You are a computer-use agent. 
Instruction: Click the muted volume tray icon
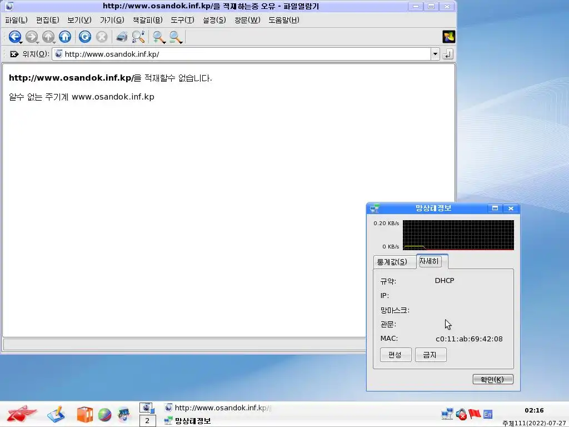pos(461,414)
